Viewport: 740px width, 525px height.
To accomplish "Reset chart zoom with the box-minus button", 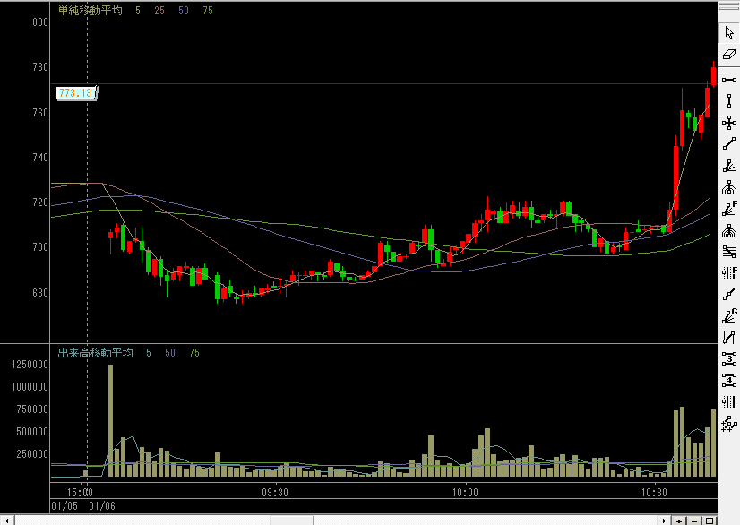I will (x=709, y=521).
